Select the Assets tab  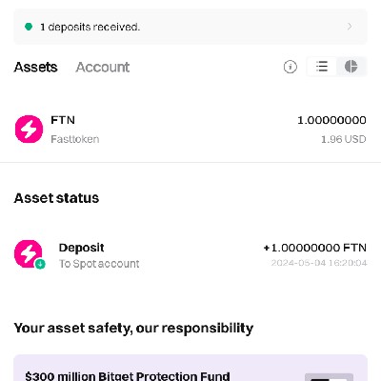click(35, 67)
